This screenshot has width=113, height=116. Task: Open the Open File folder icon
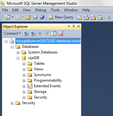tap(28, 17)
